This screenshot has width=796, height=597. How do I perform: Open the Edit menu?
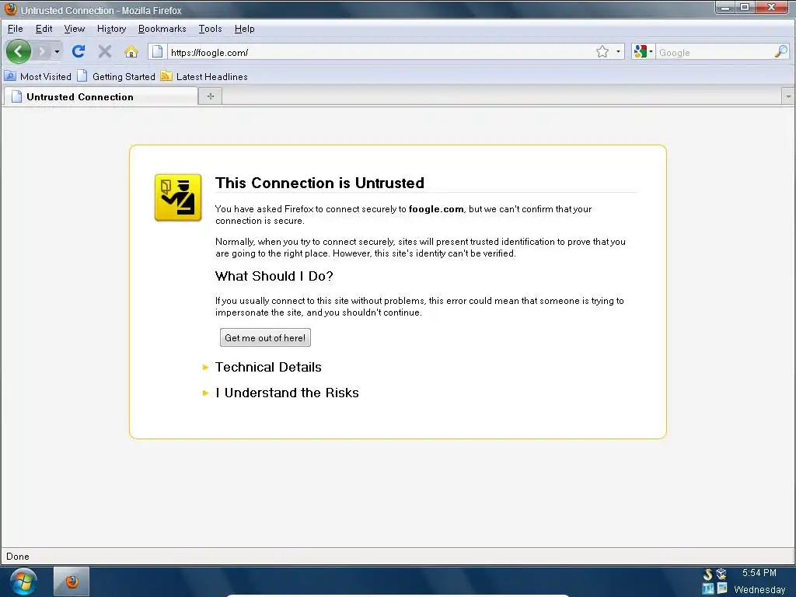44,29
